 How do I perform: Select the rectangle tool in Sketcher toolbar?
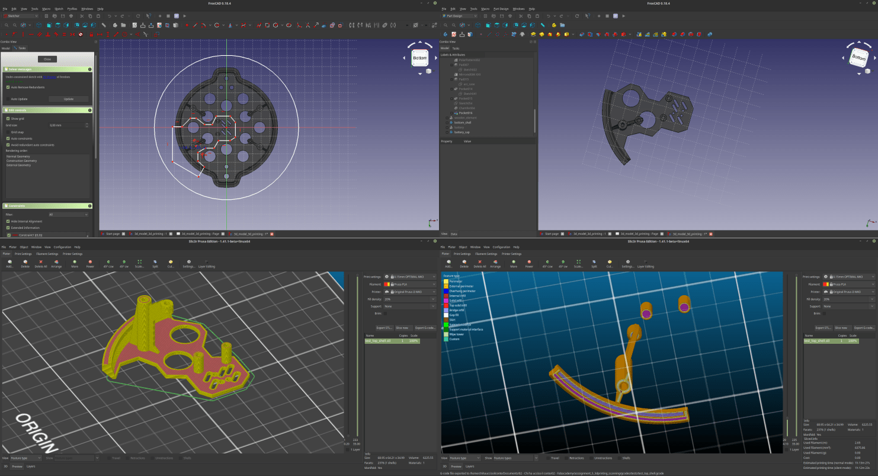(x=267, y=25)
